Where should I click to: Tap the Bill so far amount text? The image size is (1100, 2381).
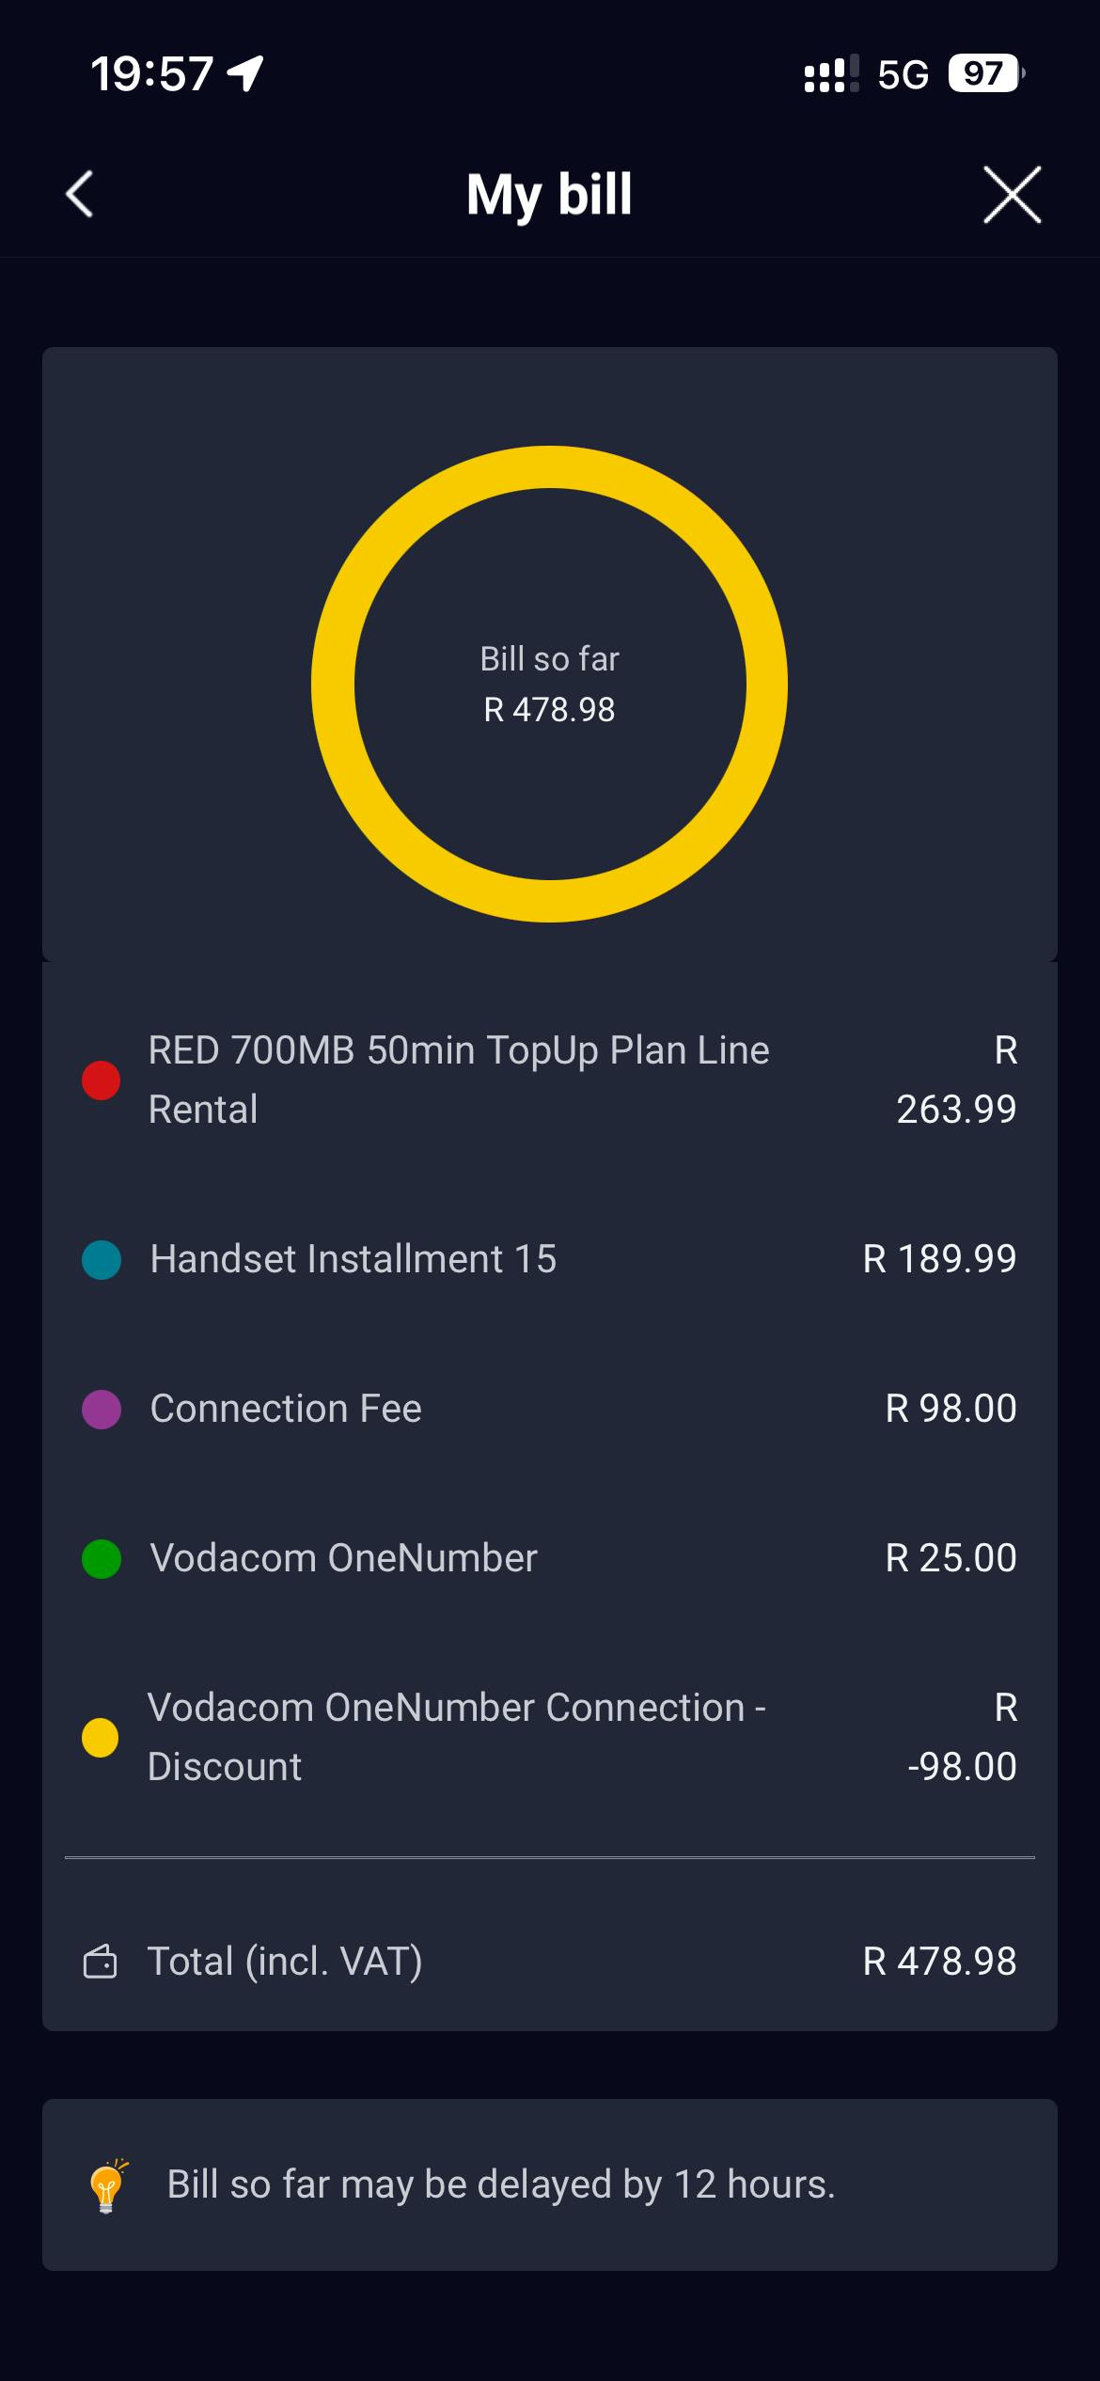549,709
